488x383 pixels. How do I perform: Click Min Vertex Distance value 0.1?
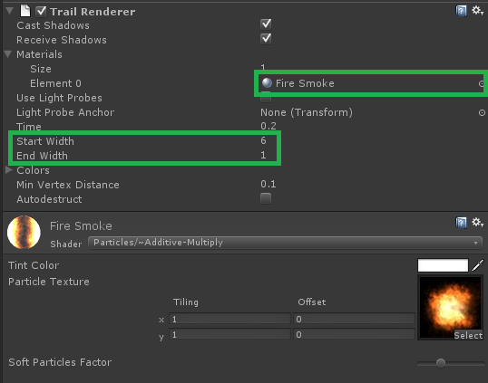coord(268,184)
